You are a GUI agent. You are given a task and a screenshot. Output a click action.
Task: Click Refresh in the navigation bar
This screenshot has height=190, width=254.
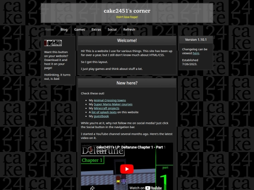point(129,30)
